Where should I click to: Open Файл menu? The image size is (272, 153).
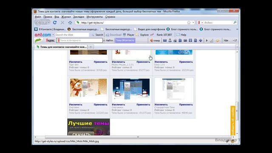click(38, 17)
